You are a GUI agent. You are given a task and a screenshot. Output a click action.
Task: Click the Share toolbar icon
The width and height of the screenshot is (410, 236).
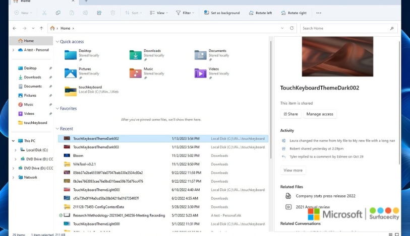click(98, 13)
